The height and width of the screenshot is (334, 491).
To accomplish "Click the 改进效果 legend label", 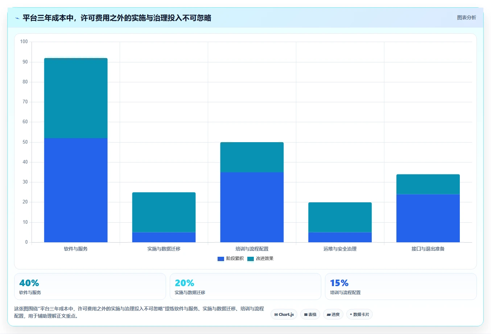I will coord(264,259).
